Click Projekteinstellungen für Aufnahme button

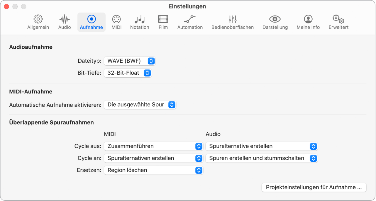click(x=314, y=187)
